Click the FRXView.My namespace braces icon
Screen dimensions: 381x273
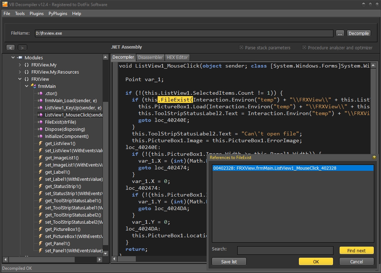tap(26, 65)
